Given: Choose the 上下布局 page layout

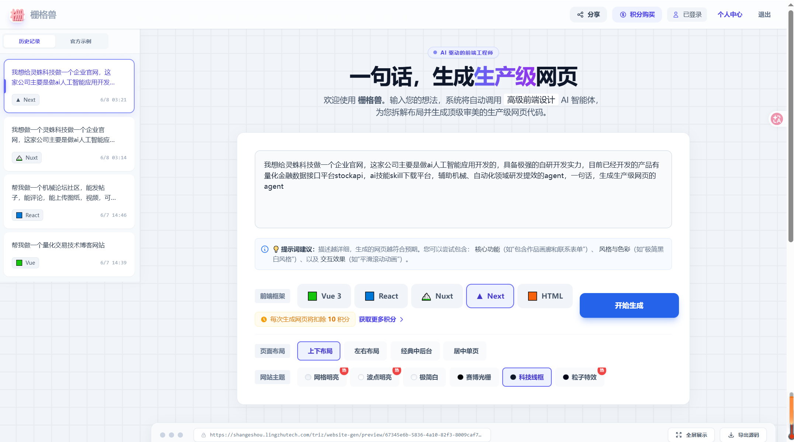Looking at the screenshot, I should pos(319,351).
